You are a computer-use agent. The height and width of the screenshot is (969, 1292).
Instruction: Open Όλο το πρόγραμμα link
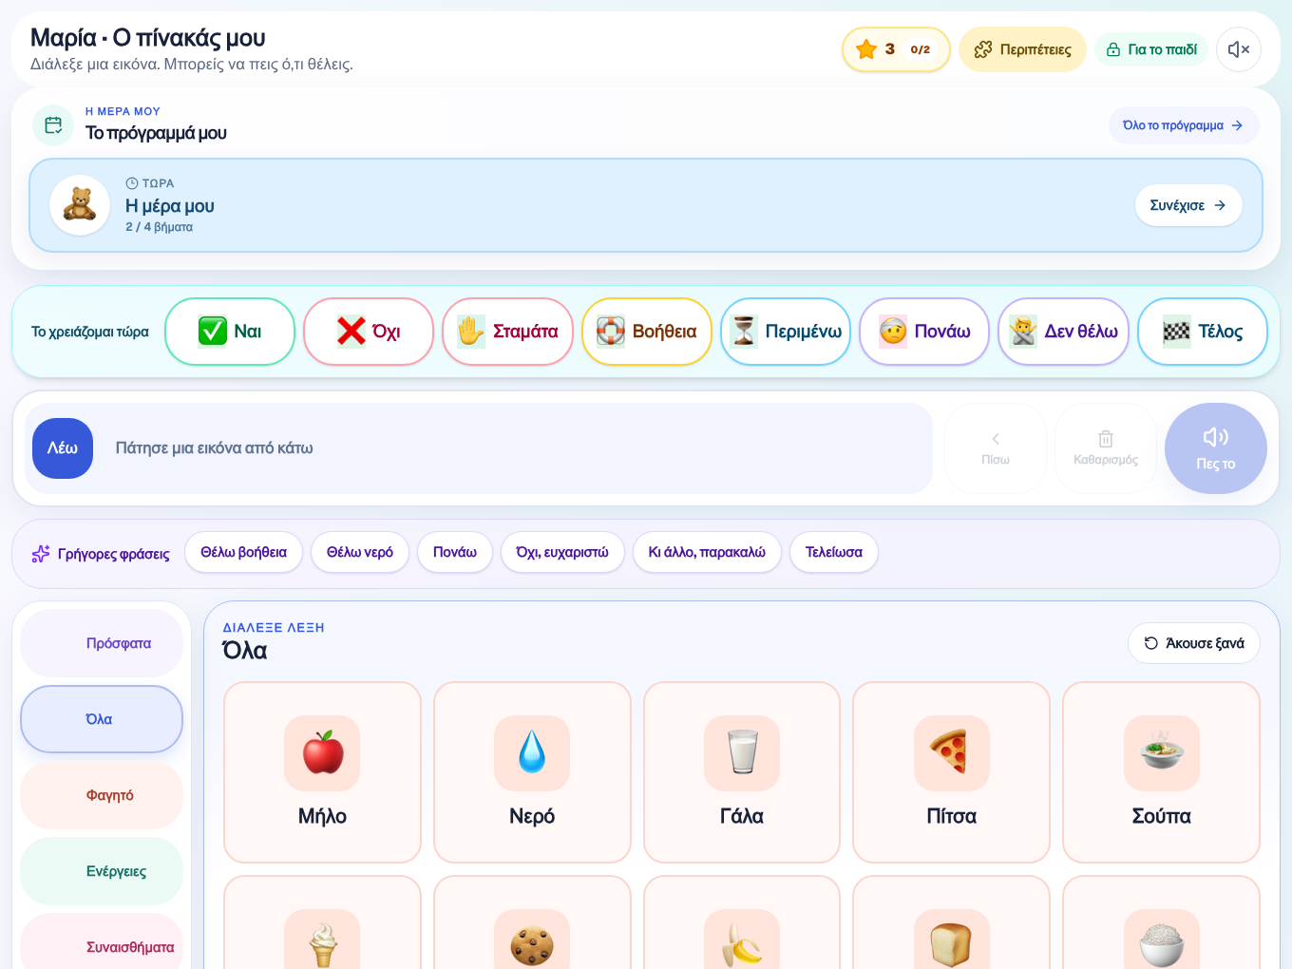(1183, 125)
